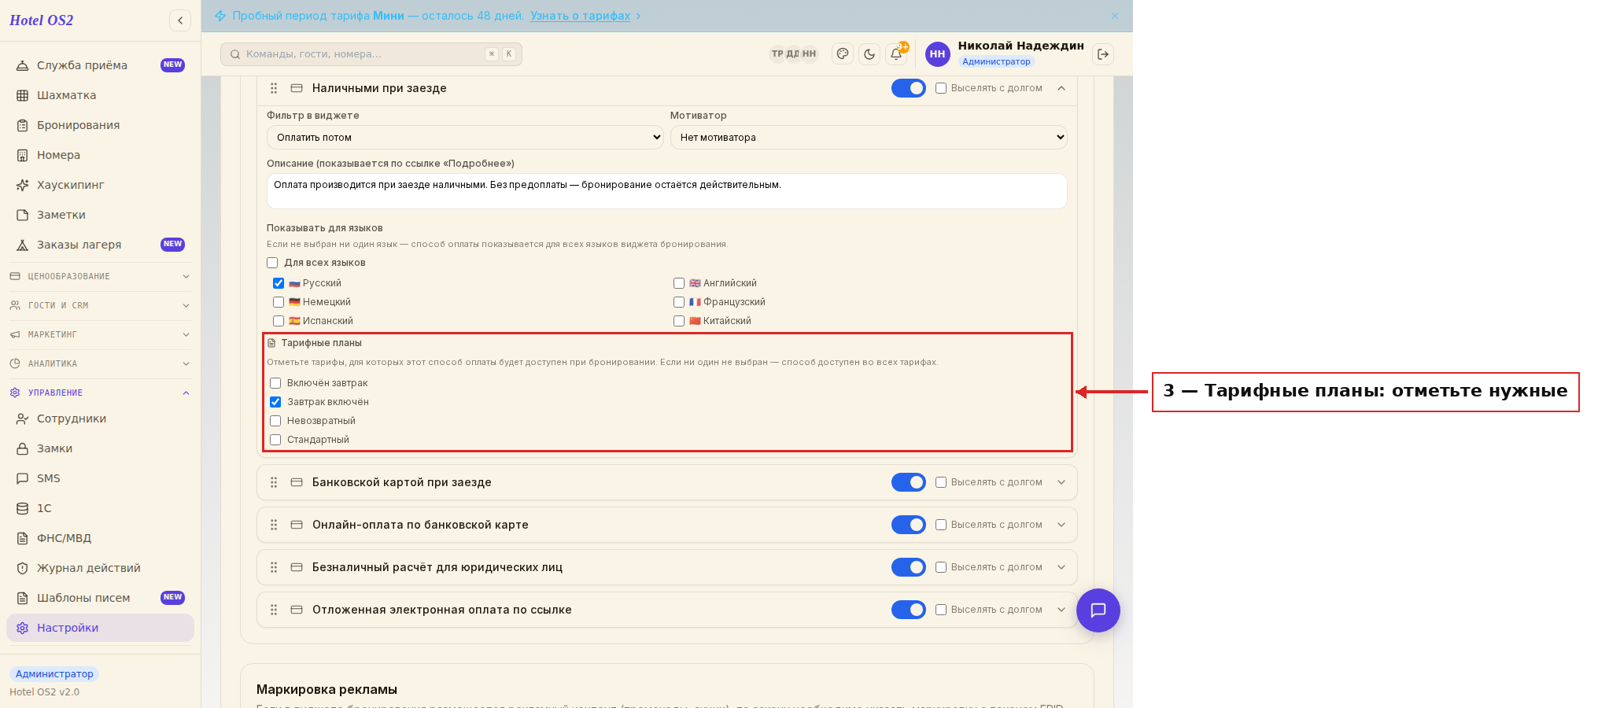Viewport: 1598px width, 708px height.
Task: Close the trial period banner
Action: [x=1115, y=16]
